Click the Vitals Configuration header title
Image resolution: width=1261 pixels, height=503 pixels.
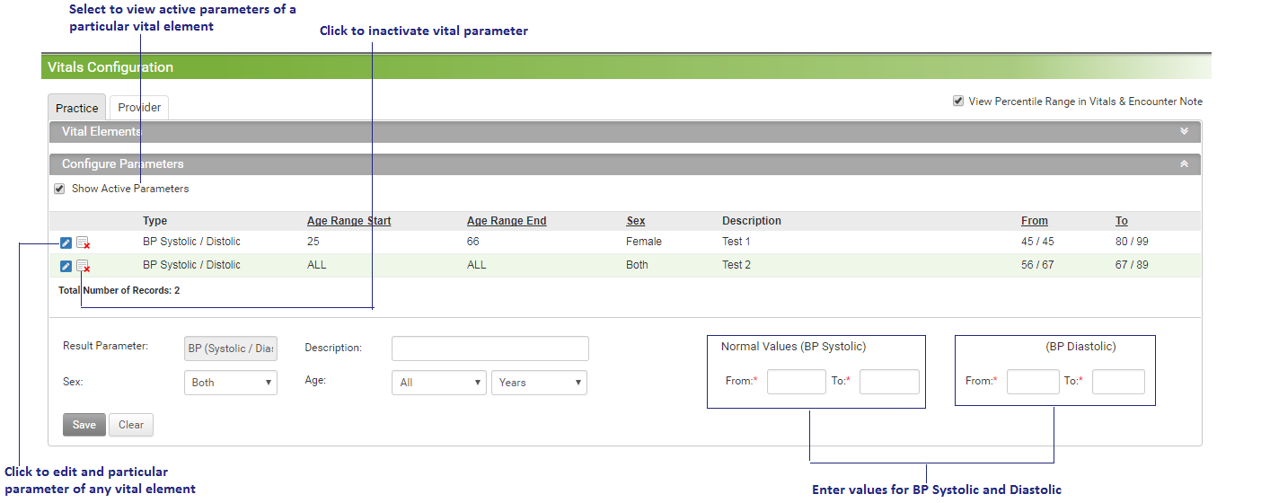pyautogui.click(x=110, y=67)
